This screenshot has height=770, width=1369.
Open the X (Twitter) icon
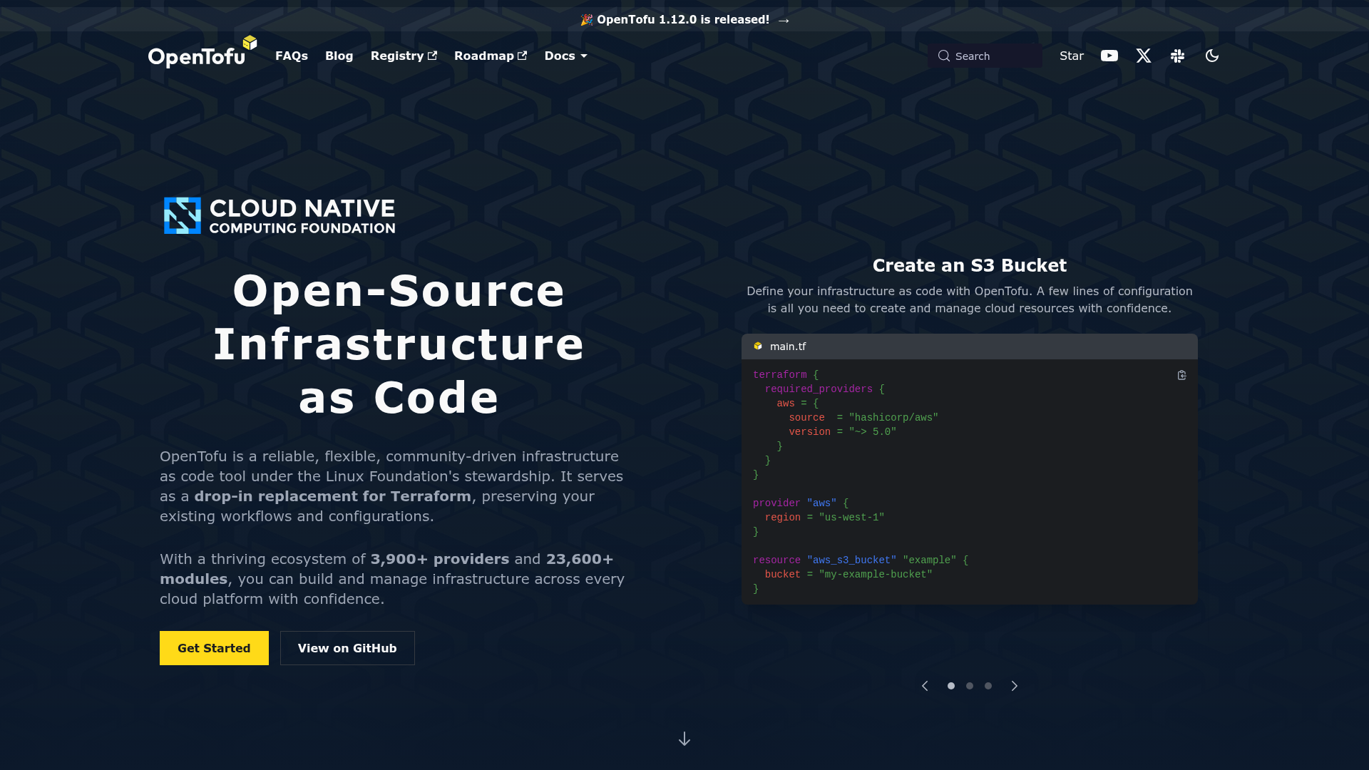pyautogui.click(x=1144, y=56)
